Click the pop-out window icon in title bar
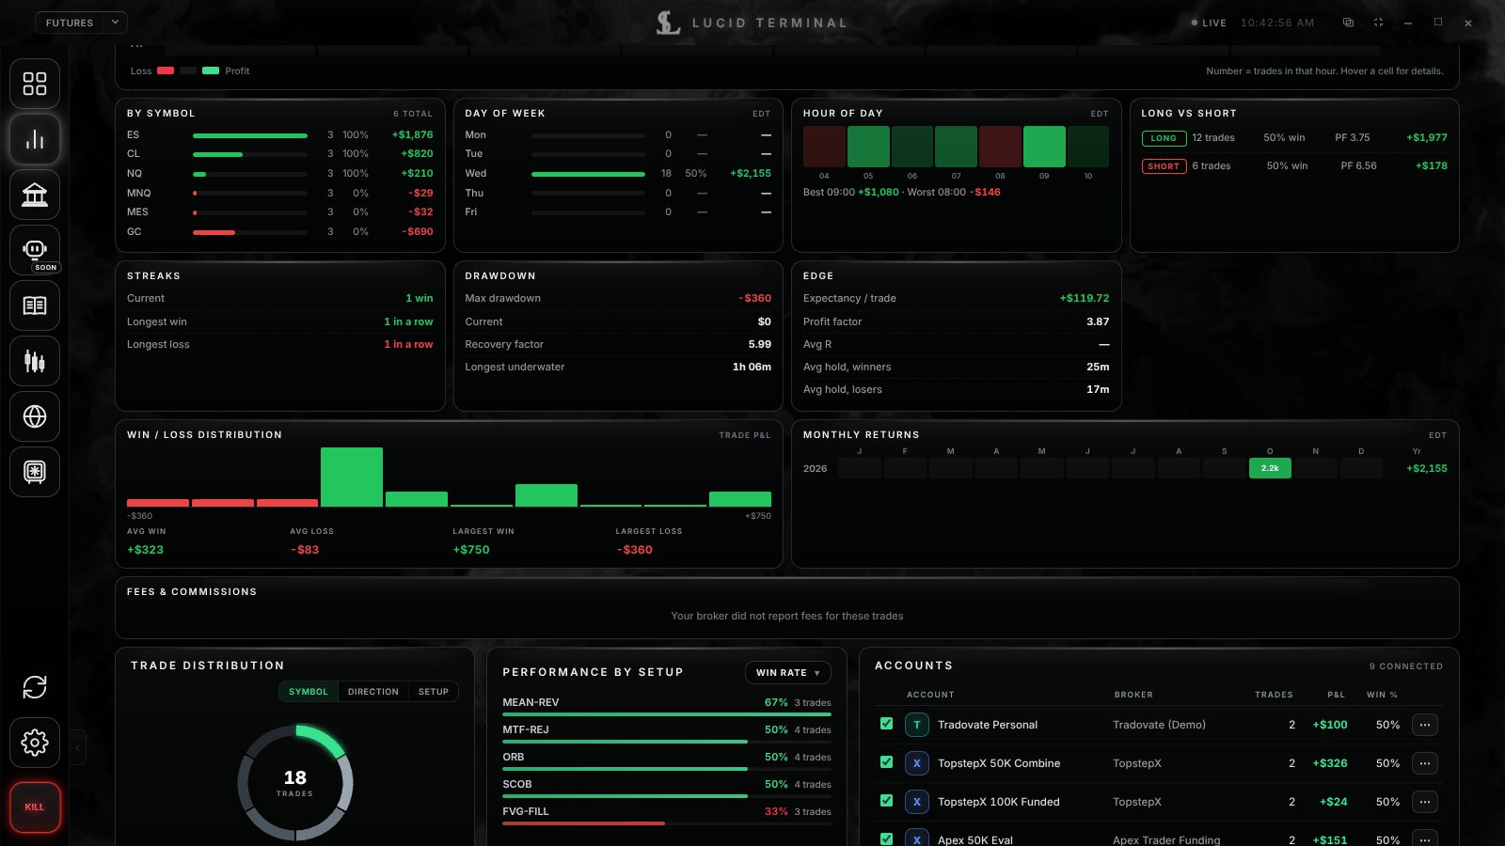Viewport: 1505px width, 846px height. 1348,23
